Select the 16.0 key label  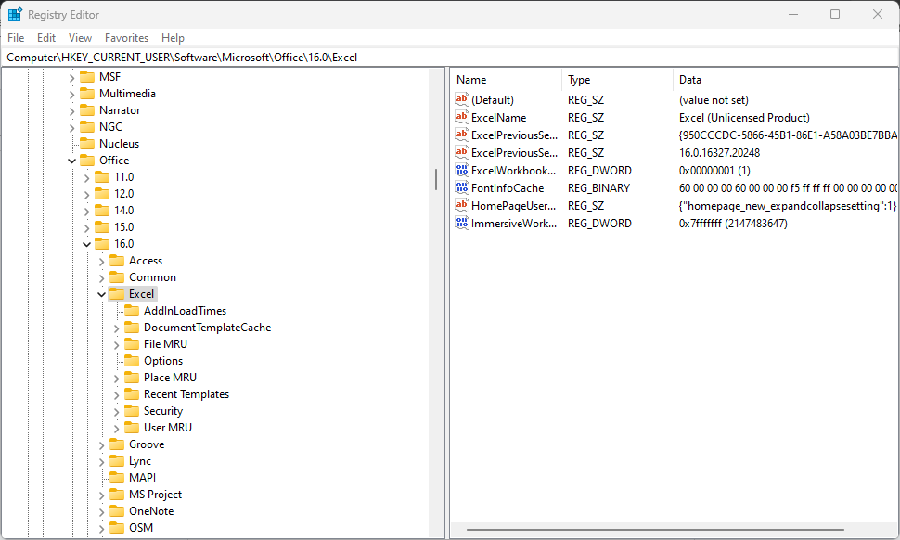pyautogui.click(x=124, y=244)
